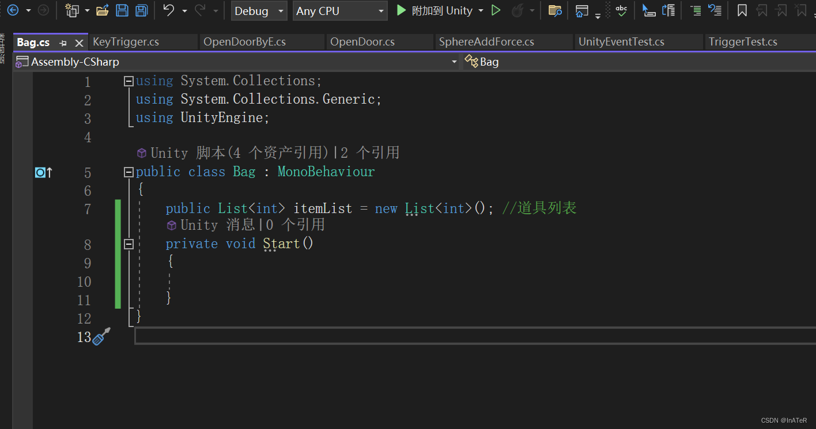Open the Debug configuration dropdown
The width and height of the screenshot is (816, 429).
coord(259,10)
